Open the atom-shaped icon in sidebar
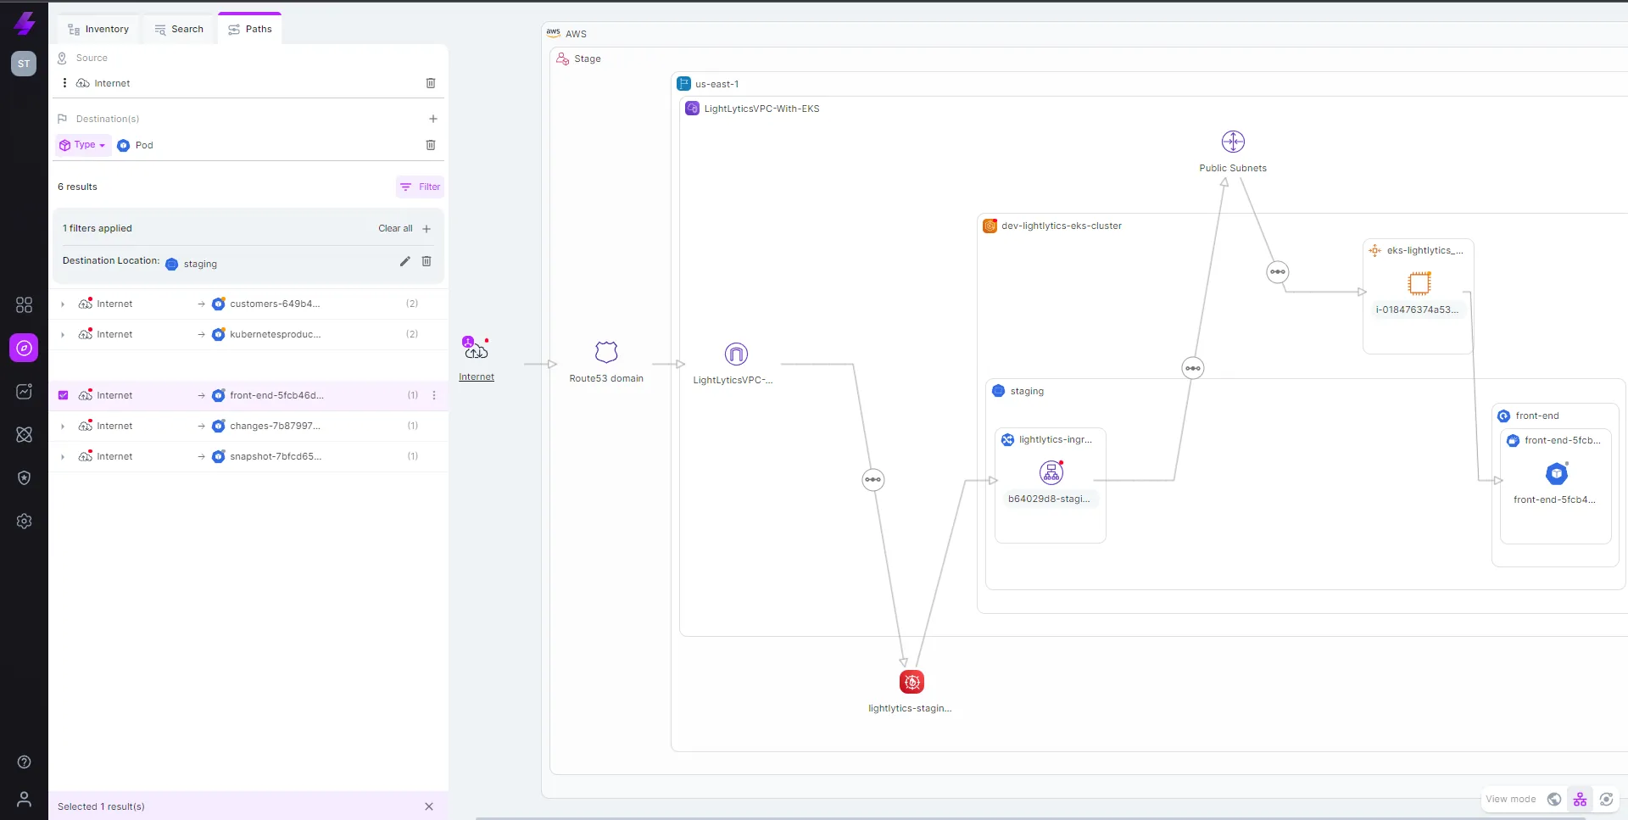The image size is (1628, 820). point(24,434)
